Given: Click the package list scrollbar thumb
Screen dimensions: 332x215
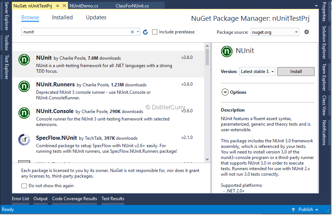Looking at the screenshot, I should tap(207, 57).
